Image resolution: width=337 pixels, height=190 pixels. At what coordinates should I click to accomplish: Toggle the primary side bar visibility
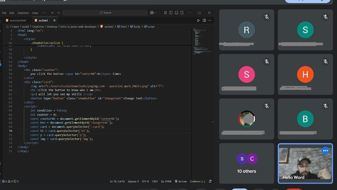[x=171, y=13]
